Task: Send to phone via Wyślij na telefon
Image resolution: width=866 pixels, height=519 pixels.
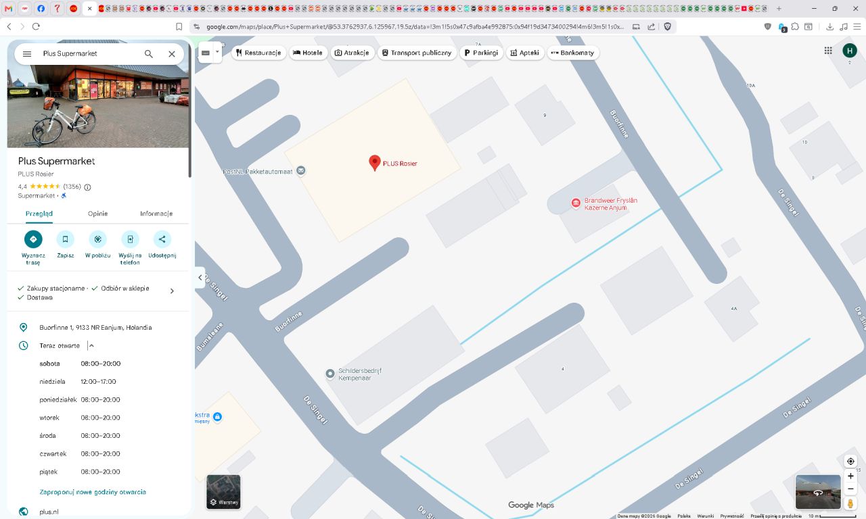Action: click(x=130, y=239)
